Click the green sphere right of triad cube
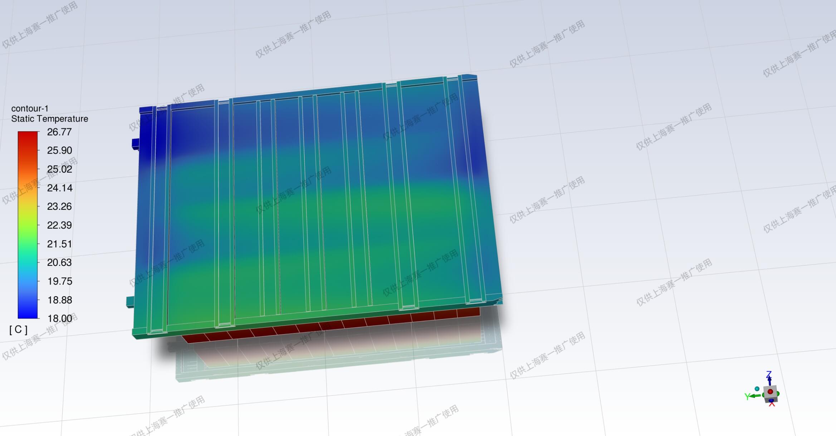This screenshot has width=836, height=436. click(x=778, y=394)
